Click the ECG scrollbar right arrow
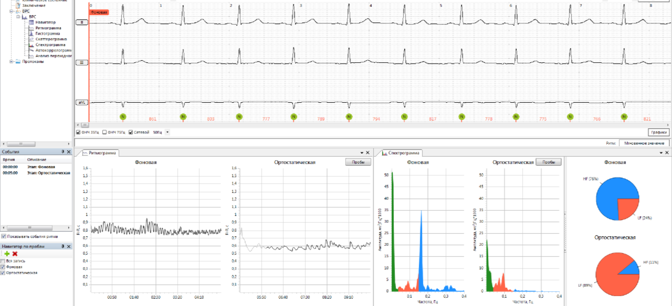Screen dimensions: 672x306 (668, 125)
